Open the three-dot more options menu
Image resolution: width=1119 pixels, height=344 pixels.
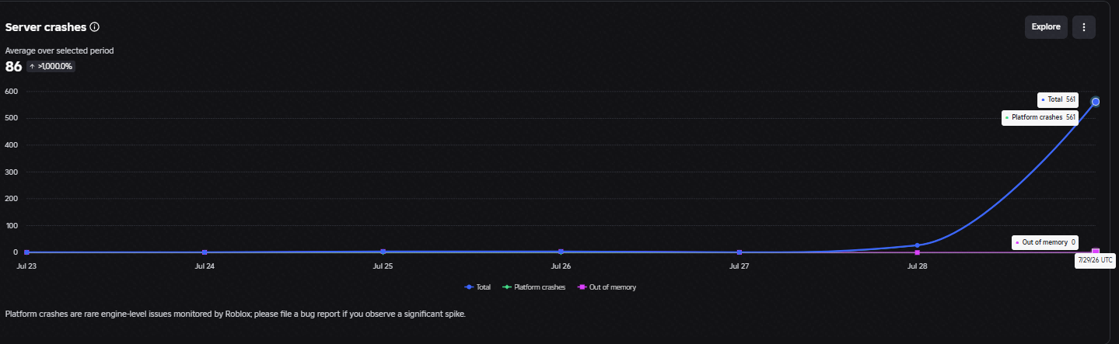click(x=1084, y=26)
